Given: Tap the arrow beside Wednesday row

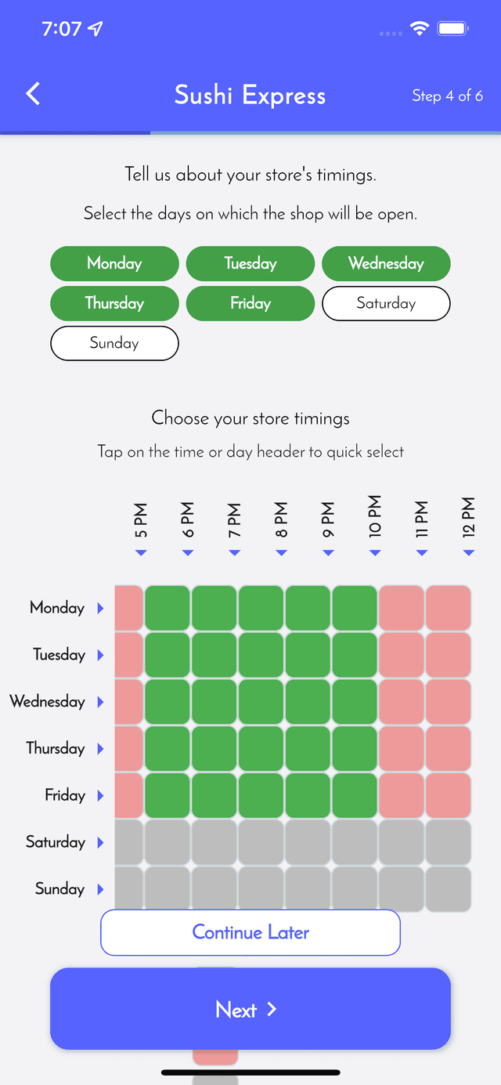Looking at the screenshot, I should 100,702.
